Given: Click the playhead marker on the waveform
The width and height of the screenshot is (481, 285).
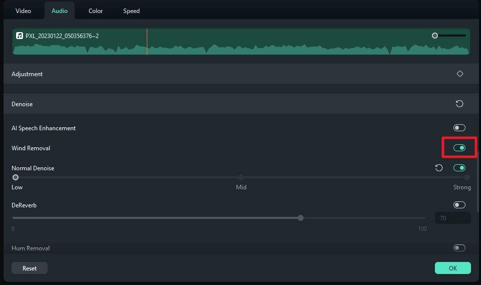Looking at the screenshot, I should [147, 42].
